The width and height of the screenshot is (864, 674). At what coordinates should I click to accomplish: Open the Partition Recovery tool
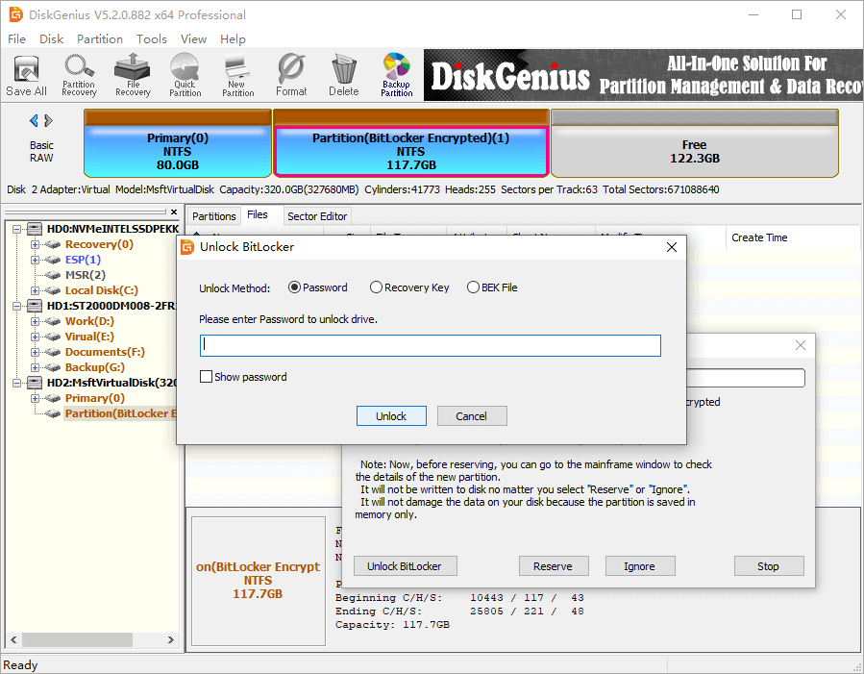[x=79, y=75]
